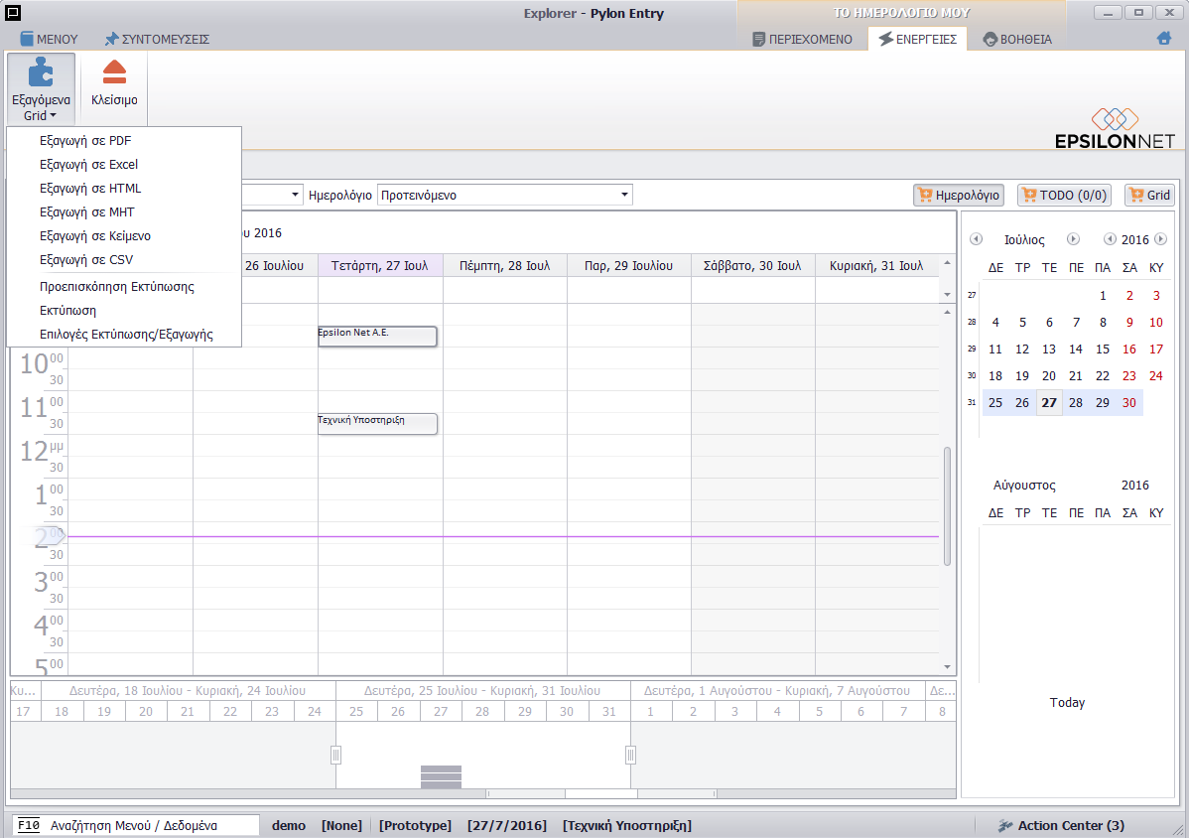Viewport: 1189px width, 838px height.
Task: Select Εξαγωγή σε MHT
Action: click(x=124, y=212)
